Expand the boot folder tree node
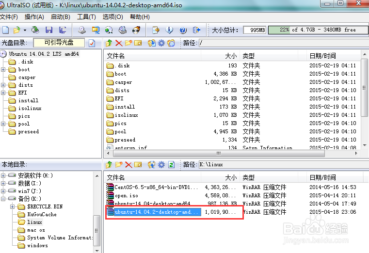This screenshot has height=253, width=369. (3, 70)
